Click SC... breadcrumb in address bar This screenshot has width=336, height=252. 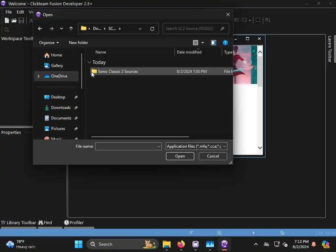pos(112,29)
